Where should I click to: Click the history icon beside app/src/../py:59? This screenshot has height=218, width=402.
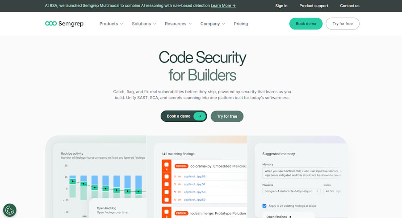(175, 200)
